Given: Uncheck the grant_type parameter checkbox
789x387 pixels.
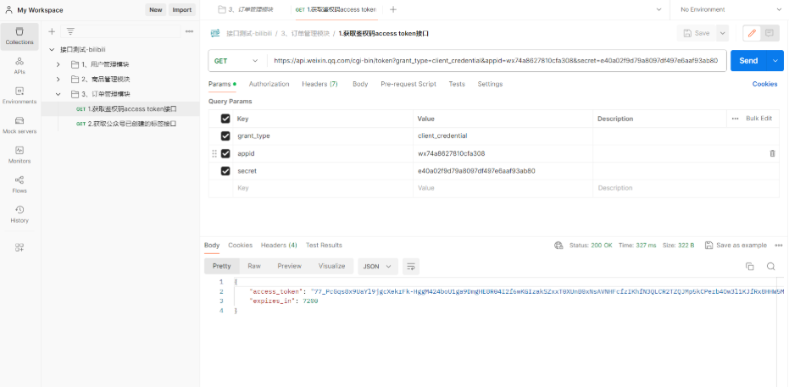Looking at the screenshot, I should click(x=225, y=135).
